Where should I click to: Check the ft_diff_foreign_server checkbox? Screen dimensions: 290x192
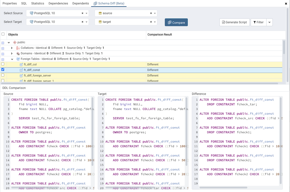[3, 75]
